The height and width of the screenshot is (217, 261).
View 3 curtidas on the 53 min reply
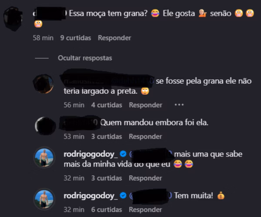click(107, 137)
